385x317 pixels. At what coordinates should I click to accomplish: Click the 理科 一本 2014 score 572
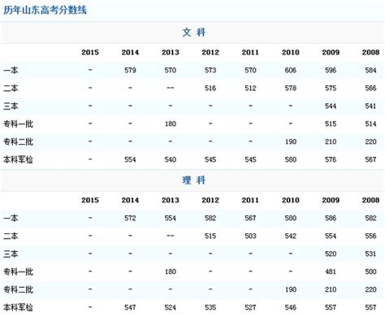click(x=130, y=218)
